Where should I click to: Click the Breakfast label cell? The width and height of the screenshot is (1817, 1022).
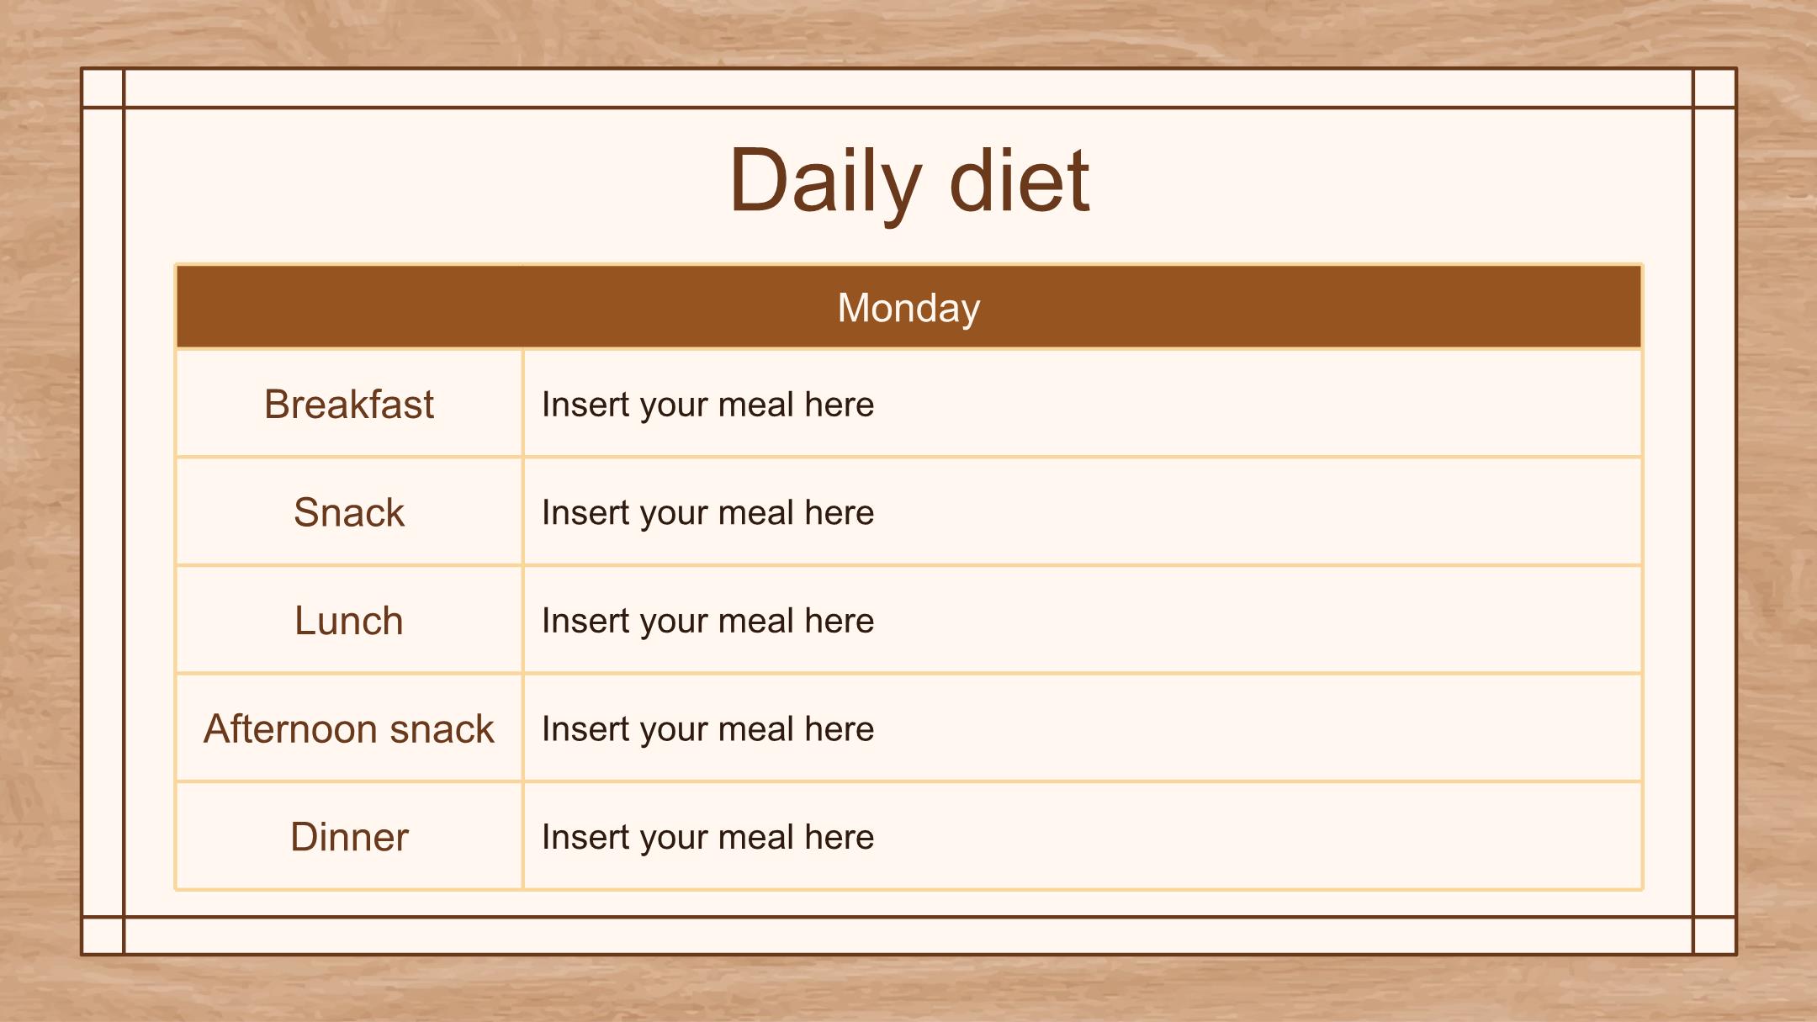coord(349,405)
